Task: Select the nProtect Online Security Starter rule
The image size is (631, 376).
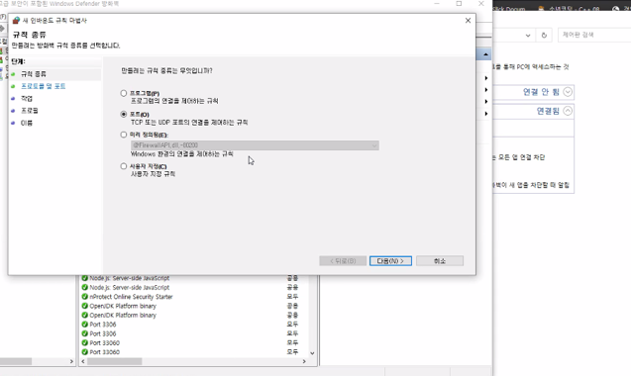Action: (x=131, y=297)
